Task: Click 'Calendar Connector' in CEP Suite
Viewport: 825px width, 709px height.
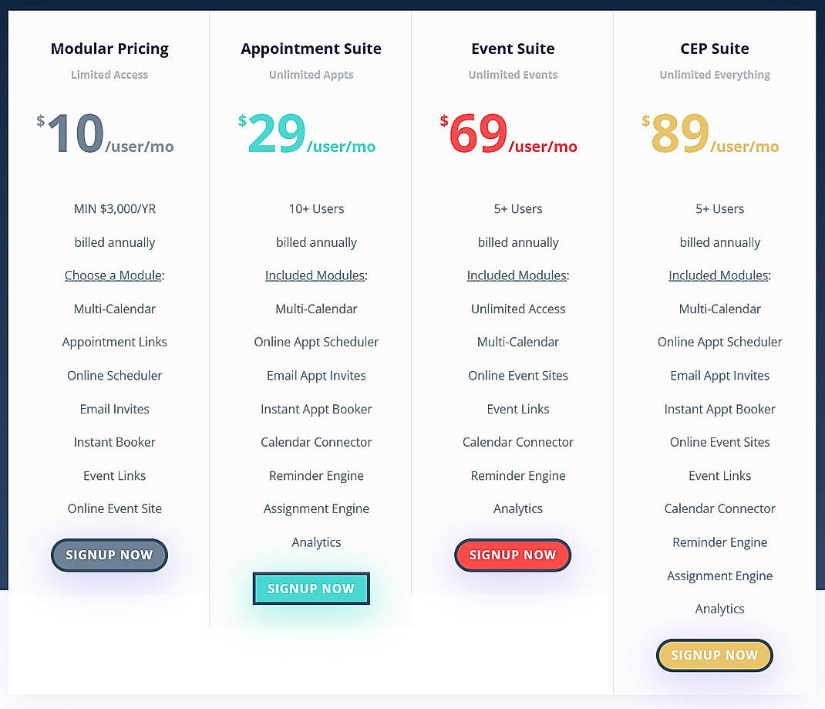Action: click(720, 508)
